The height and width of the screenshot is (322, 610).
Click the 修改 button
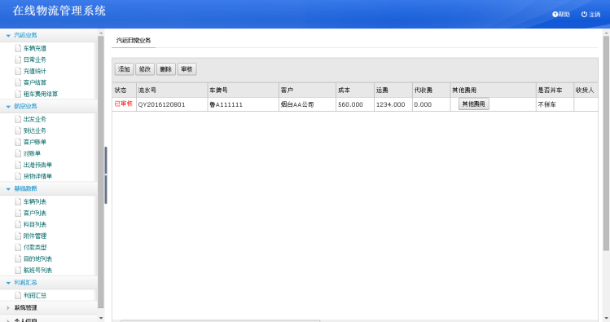(x=145, y=69)
